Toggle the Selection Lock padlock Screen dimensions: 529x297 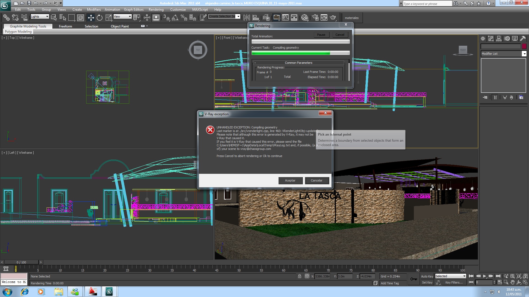point(299,276)
